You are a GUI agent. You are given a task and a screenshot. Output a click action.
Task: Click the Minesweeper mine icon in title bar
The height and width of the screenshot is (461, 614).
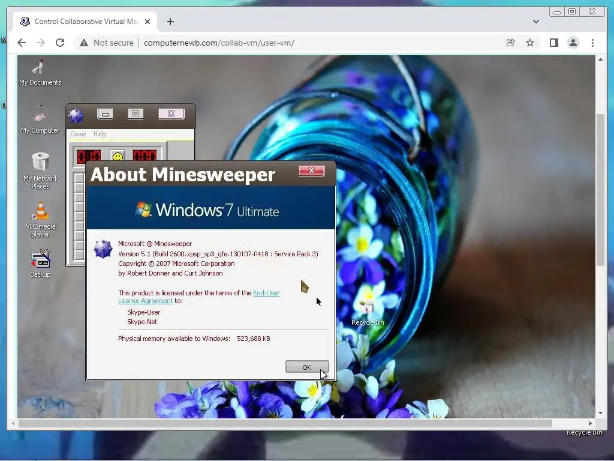point(76,115)
